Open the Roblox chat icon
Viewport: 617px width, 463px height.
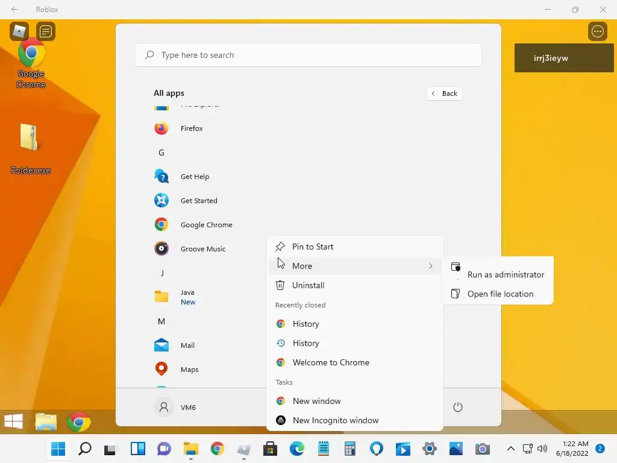pyautogui.click(x=46, y=31)
